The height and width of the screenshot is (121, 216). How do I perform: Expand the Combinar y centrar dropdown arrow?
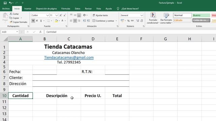(x=116, y=21)
